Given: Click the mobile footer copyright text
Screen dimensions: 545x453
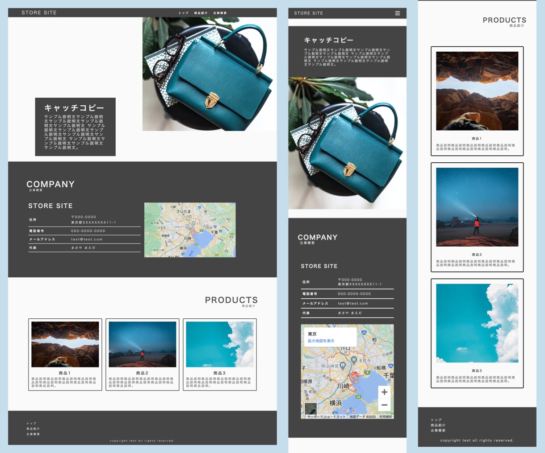Looking at the screenshot, I should tap(477, 441).
